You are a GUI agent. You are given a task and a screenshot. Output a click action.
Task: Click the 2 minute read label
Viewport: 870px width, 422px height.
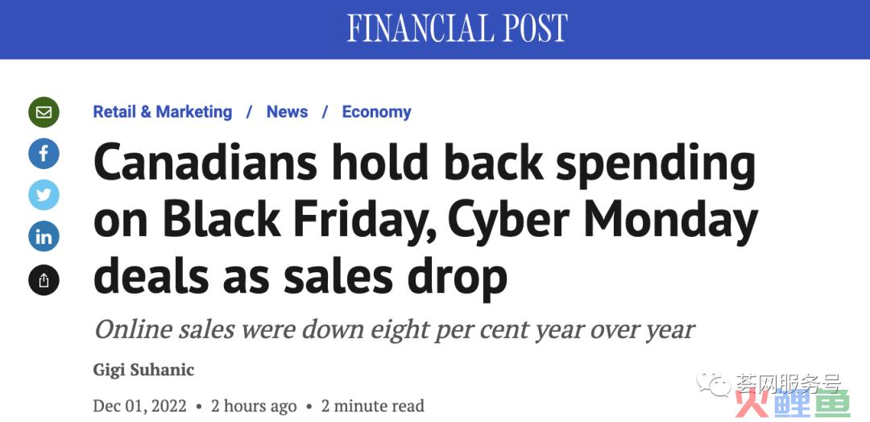click(x=373, y=406)
